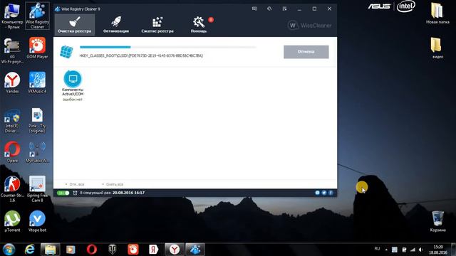Viewport: 456px width, 256px height.
Task: Show hidden tray icons arrow
Action: (386, 250)
